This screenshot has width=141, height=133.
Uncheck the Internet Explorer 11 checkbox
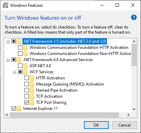14,109
